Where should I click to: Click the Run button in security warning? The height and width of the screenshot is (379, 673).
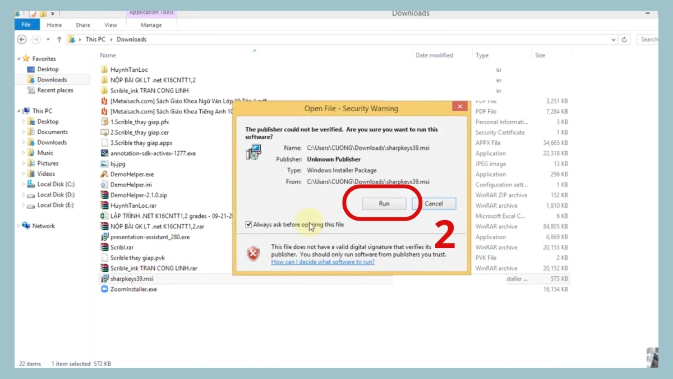click(384, 204)
